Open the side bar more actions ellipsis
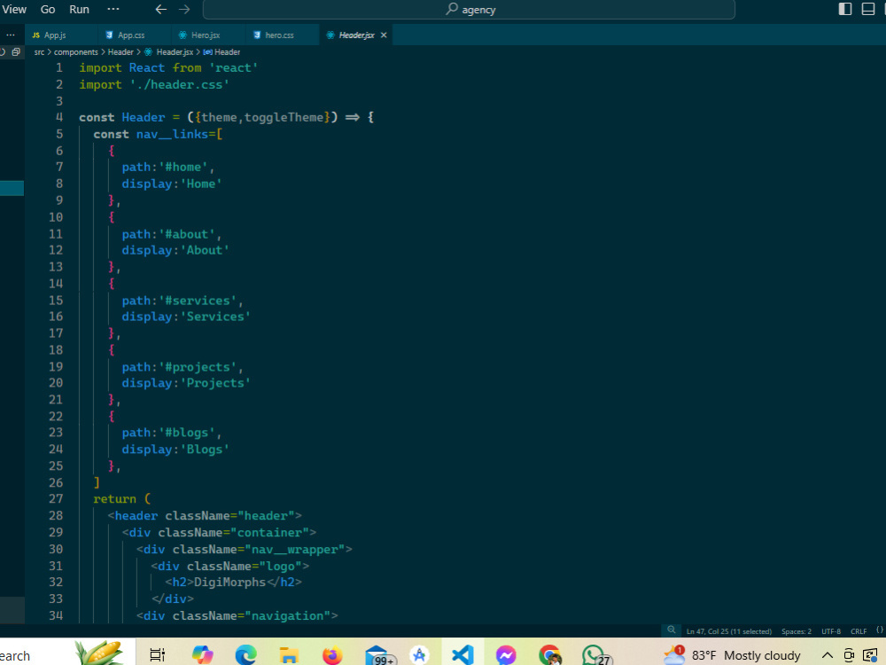Image resolution: width=886 pixels, height=665 pixels. coord(11,35)
